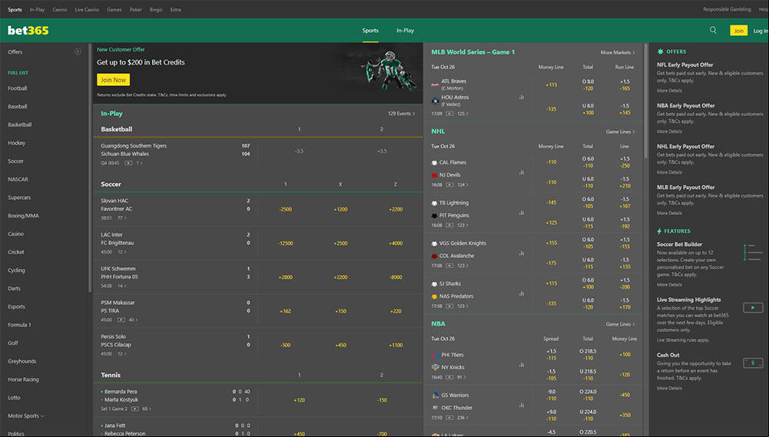Expand 77 markets for Slovan HAC match
The height and width of the screenshot is (437, 769).
tap(121, 218)
